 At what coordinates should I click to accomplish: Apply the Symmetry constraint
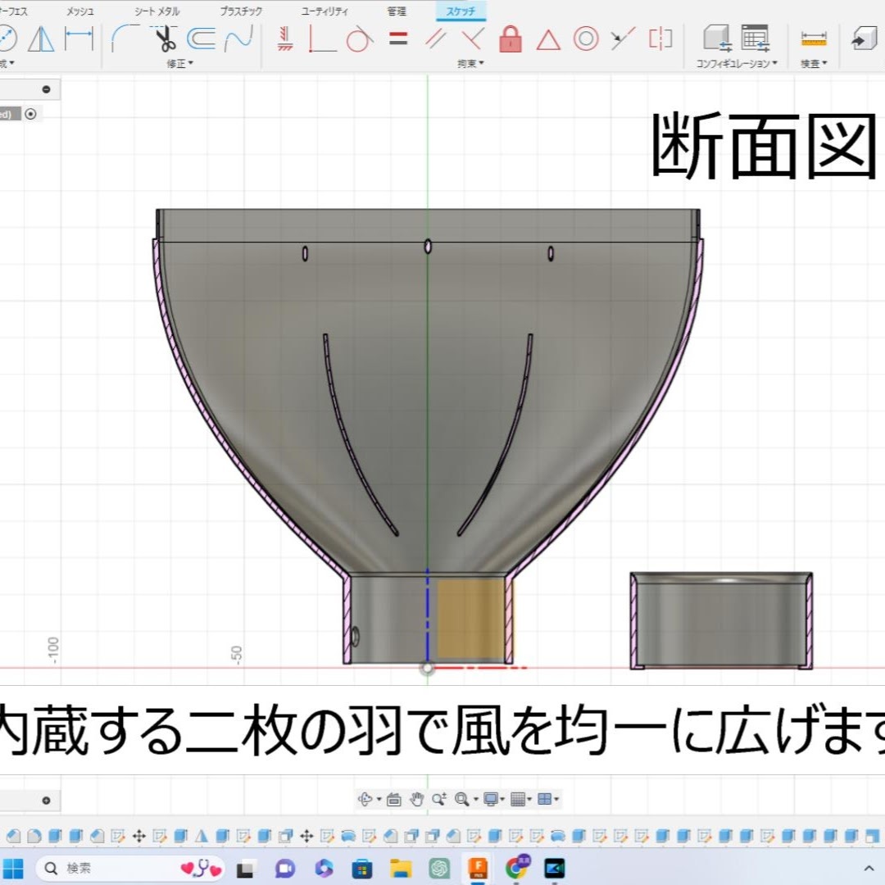click(x=660, y=39)
